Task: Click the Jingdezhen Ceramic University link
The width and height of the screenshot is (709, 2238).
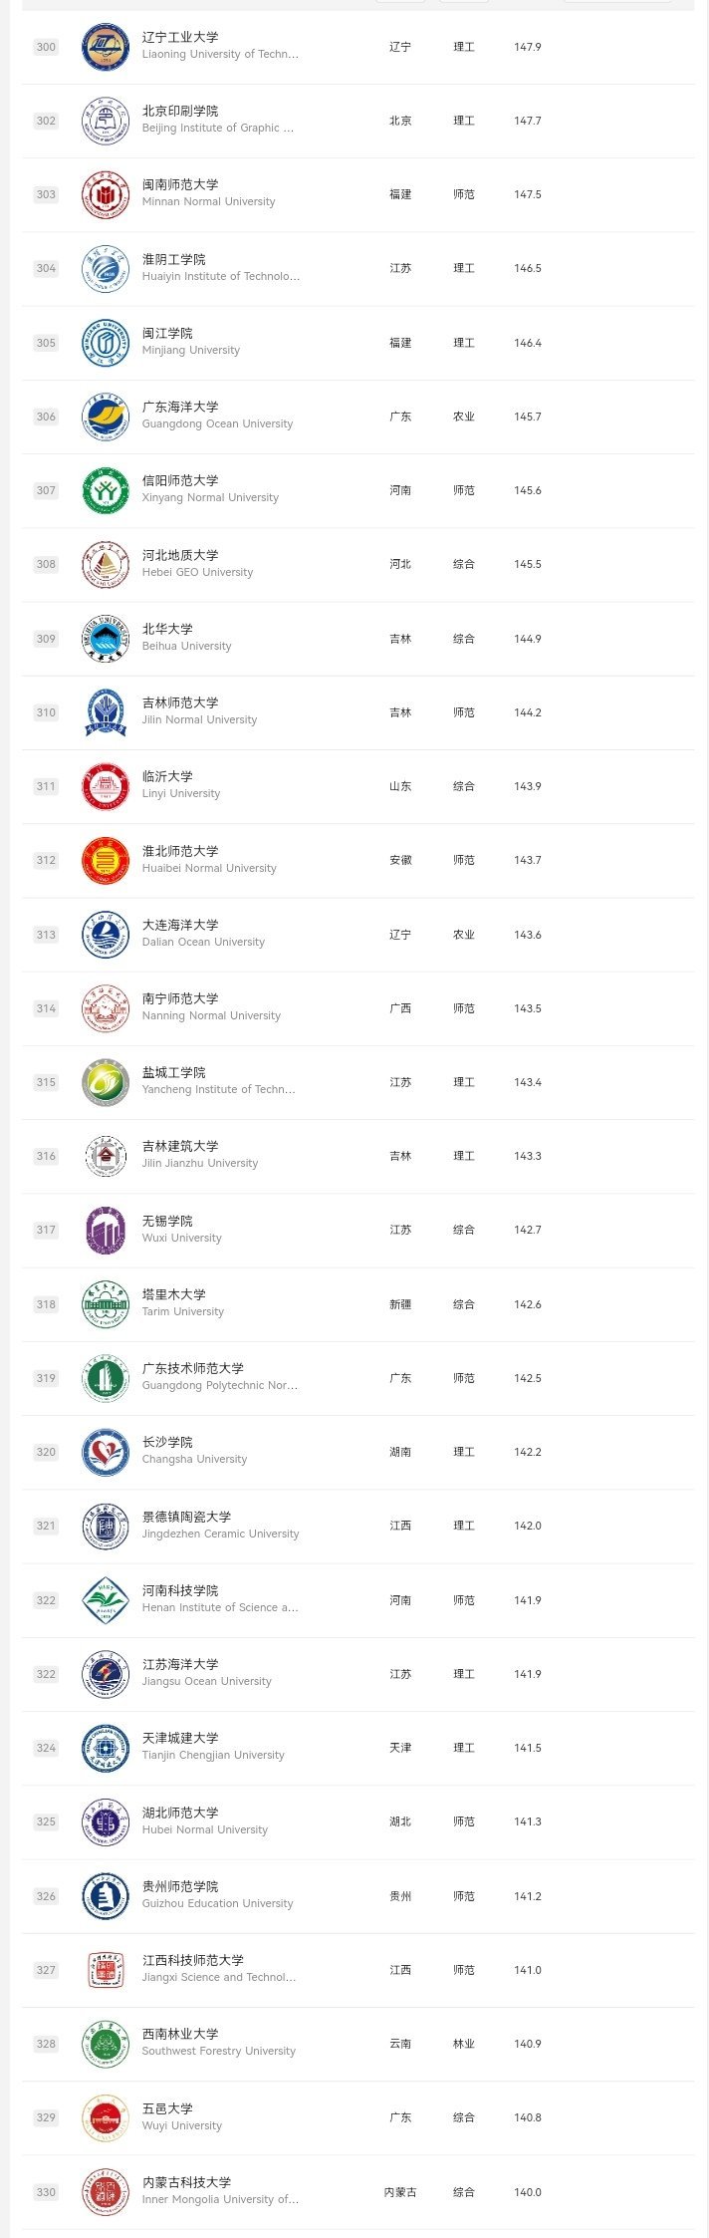Action: (x=220, y=1534)
